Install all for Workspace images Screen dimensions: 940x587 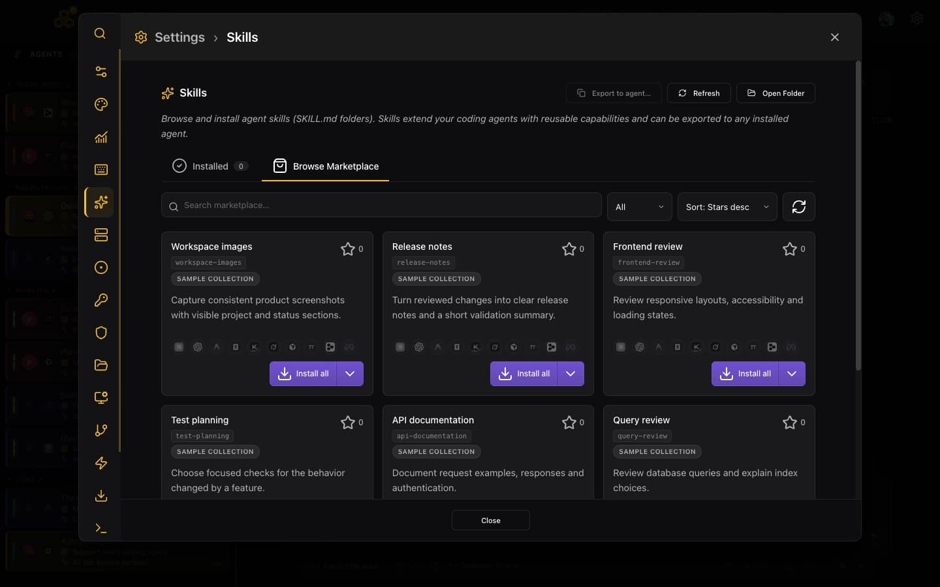coord(303,374)
